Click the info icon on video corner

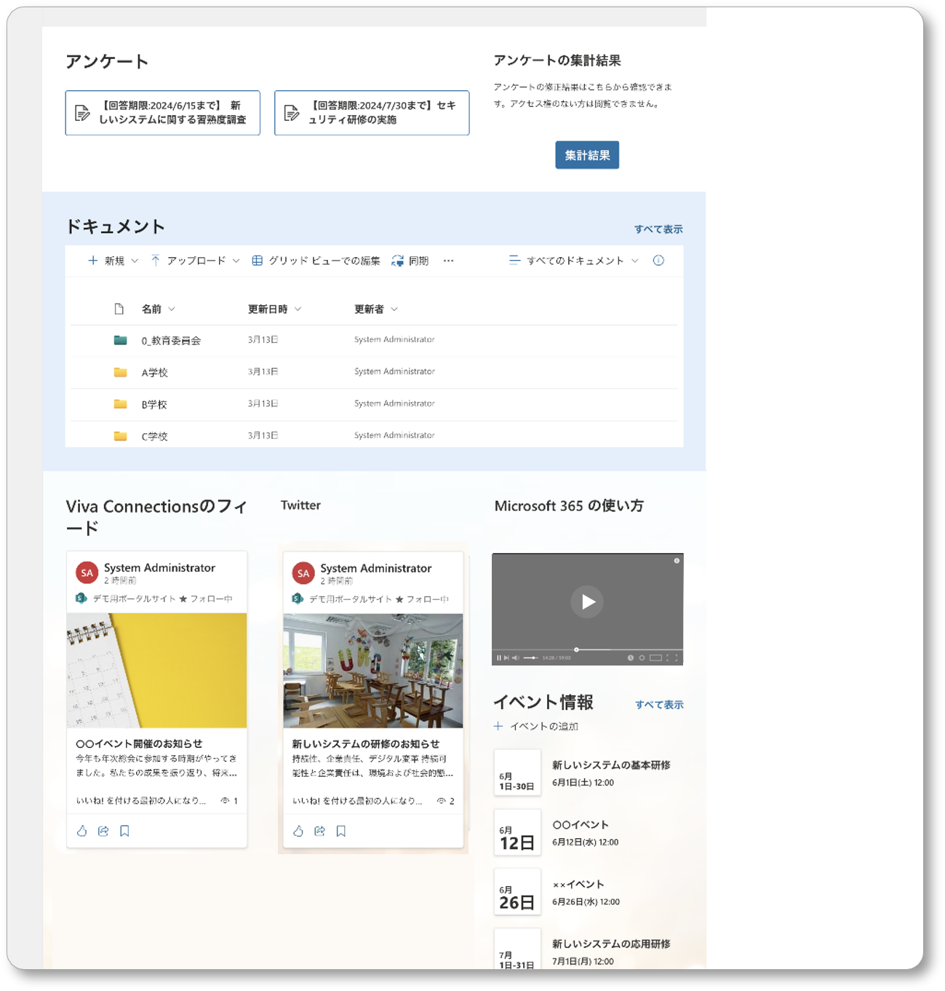[x=677, y=561]
